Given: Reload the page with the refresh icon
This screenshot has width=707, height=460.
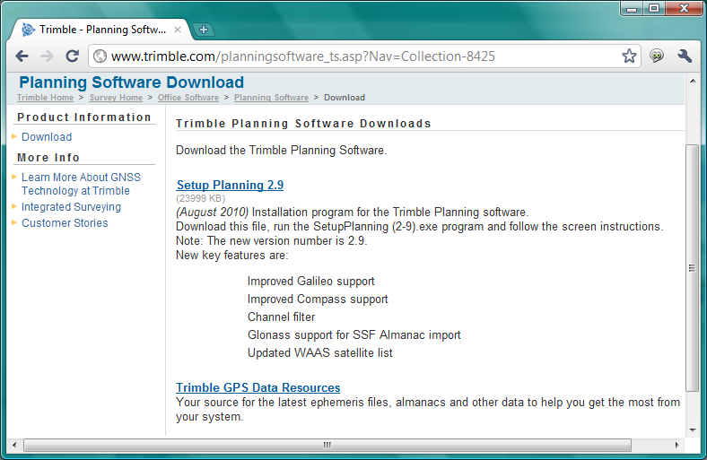Looking at the screenshot, I should tap(72, 56).
